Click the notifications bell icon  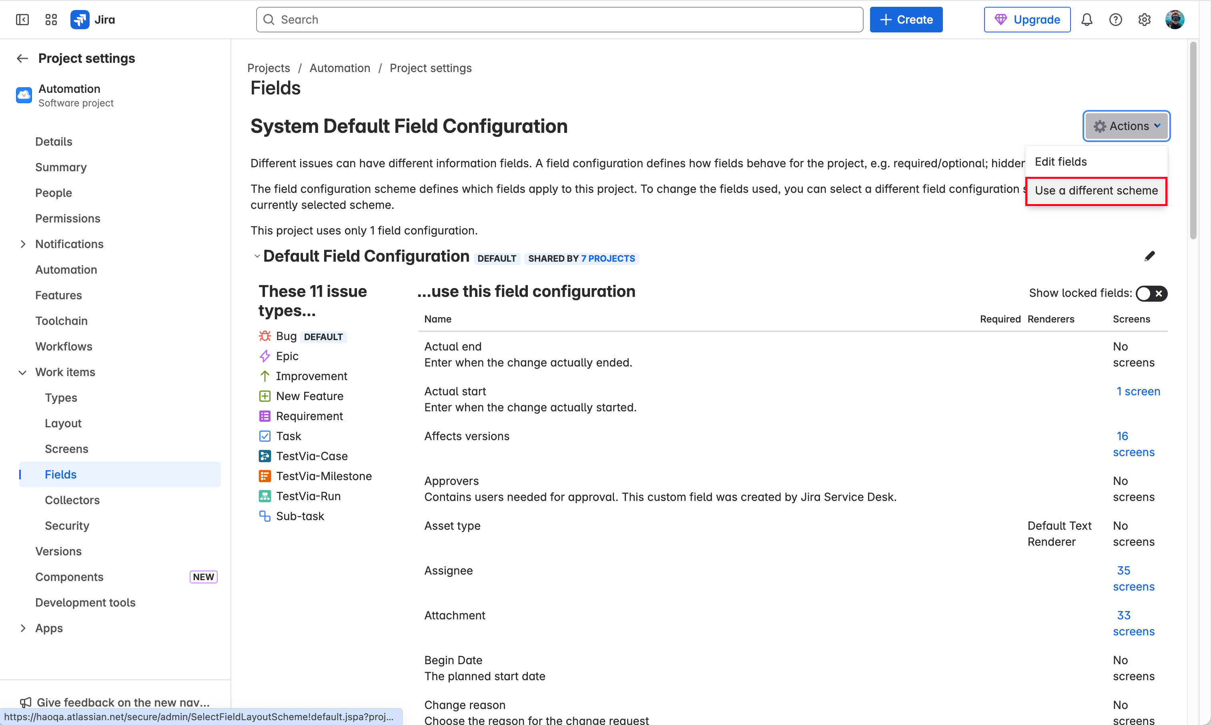[1087, 20]
